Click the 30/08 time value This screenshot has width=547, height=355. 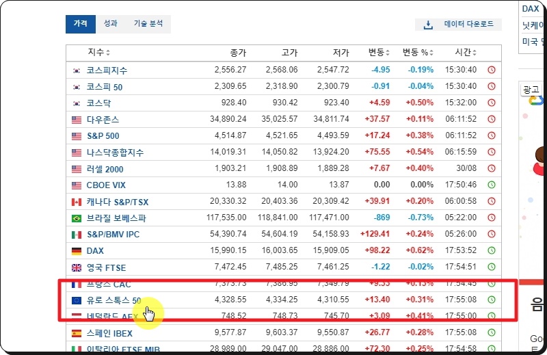pos(466,168)
